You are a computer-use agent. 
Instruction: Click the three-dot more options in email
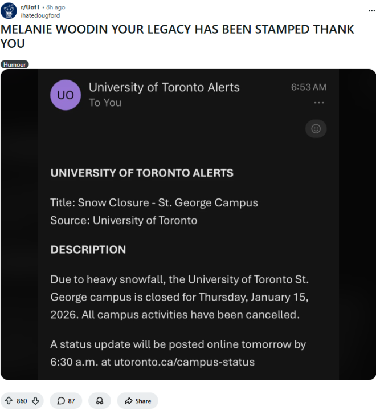[x=318, y=103]
